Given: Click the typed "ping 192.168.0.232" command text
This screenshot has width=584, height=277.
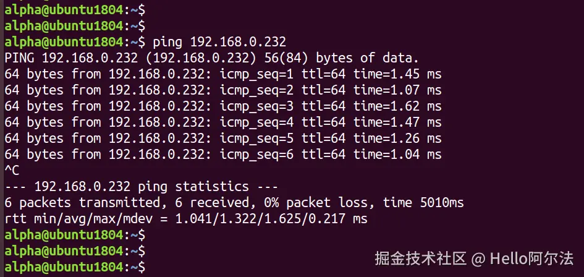Looking at the screenshot, I should click(x=219, y=43).
